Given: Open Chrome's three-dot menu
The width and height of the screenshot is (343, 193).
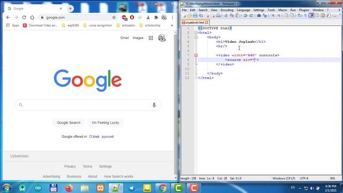Looking at the screenshot, I should point(172,17).
